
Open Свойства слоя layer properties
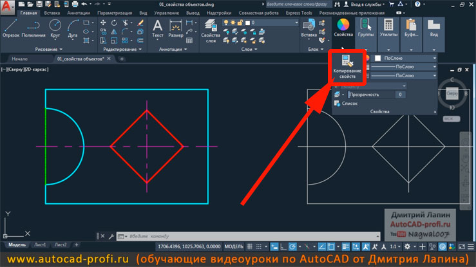pos(211,31)
